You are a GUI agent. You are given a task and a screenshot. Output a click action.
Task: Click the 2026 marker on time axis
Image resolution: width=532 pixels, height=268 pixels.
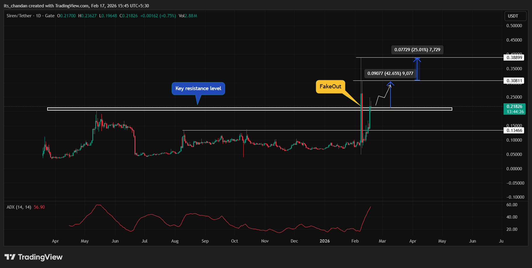pos(324,241)
